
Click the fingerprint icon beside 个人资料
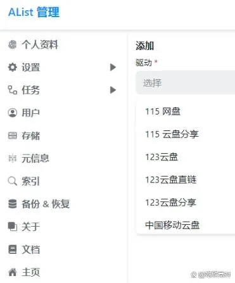click(x=12, y=44)
